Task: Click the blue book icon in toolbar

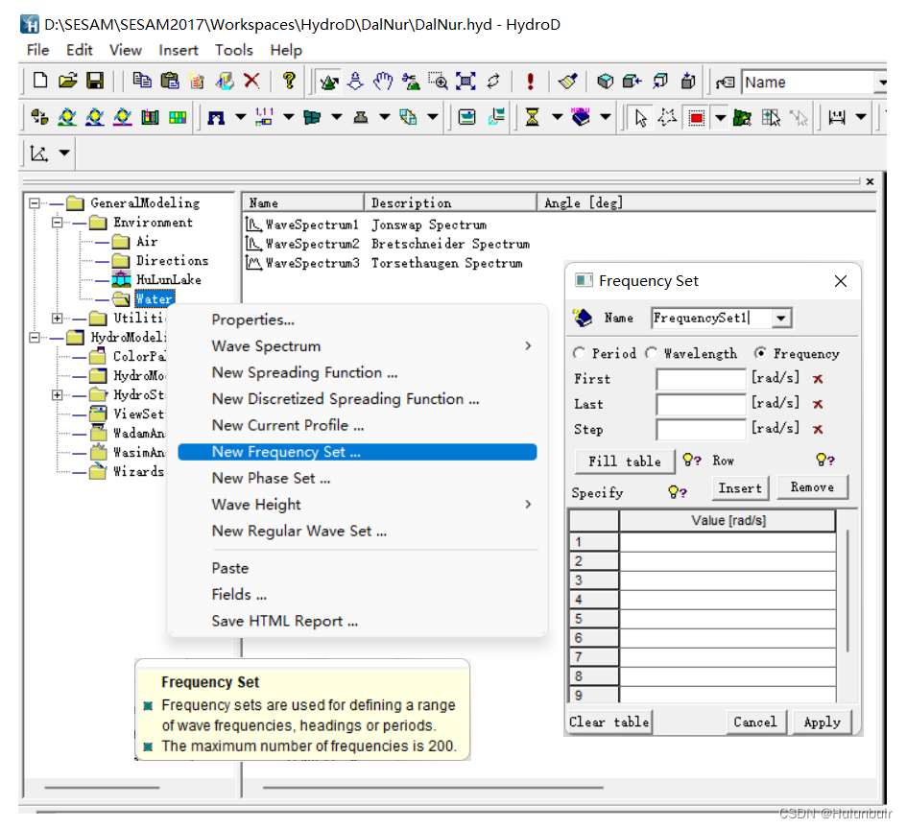Action: [x=581, y=117]
